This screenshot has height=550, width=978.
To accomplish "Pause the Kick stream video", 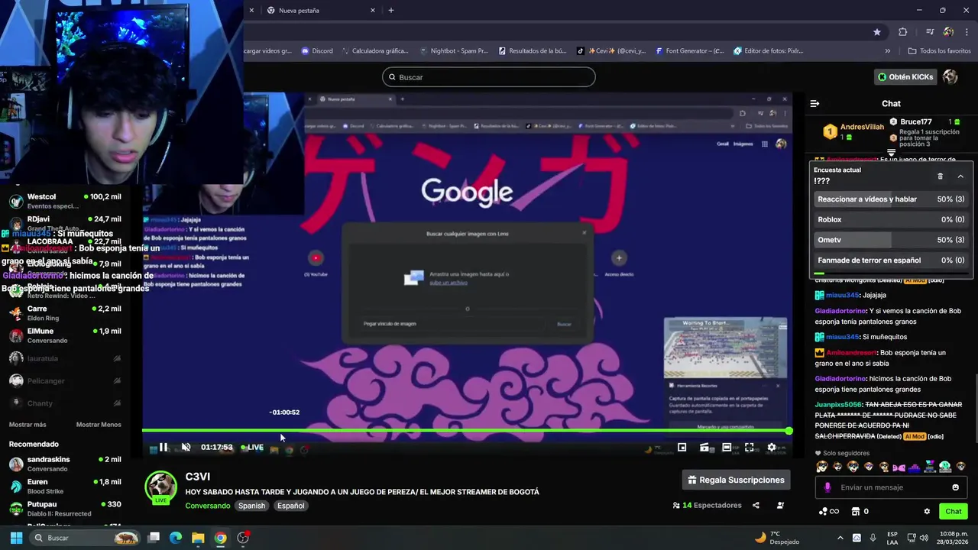I will [163, 448].
